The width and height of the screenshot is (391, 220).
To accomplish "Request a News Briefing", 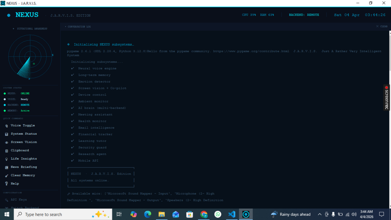I will (24, 167).
